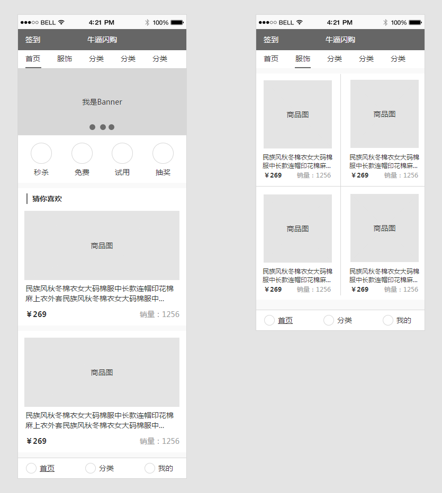Click 首页 circle icon in right phone bottom bar

(x=269, y=320)
